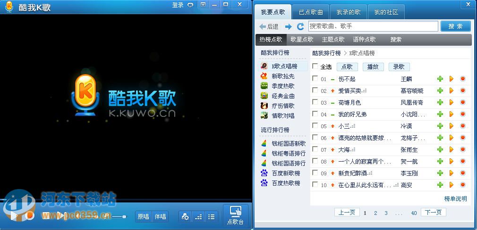Select artist name 凤凰传奇 in the list

[412, 103]
